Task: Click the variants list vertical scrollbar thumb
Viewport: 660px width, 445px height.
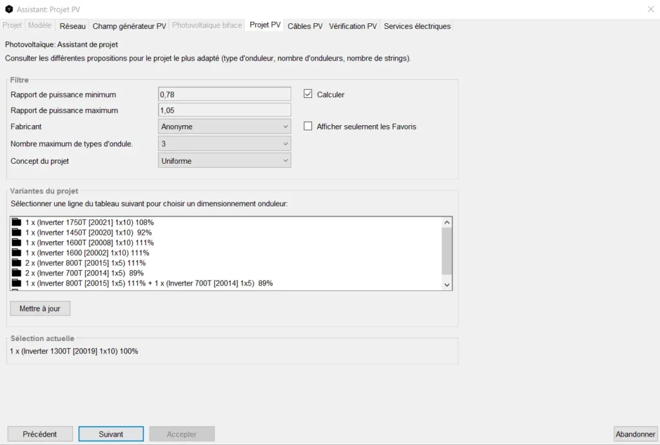Action: coord(447,252)
